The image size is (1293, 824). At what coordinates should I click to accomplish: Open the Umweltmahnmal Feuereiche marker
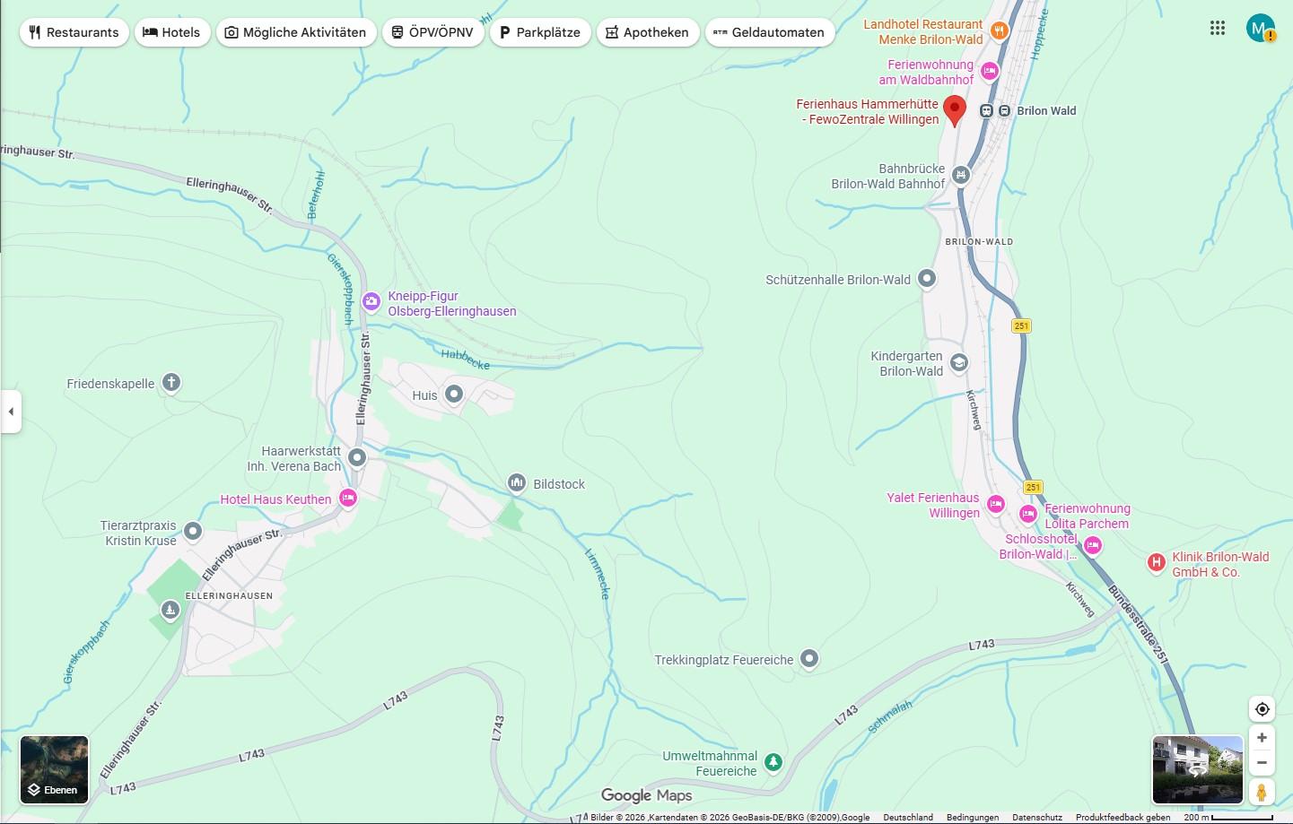click(773, 763)
